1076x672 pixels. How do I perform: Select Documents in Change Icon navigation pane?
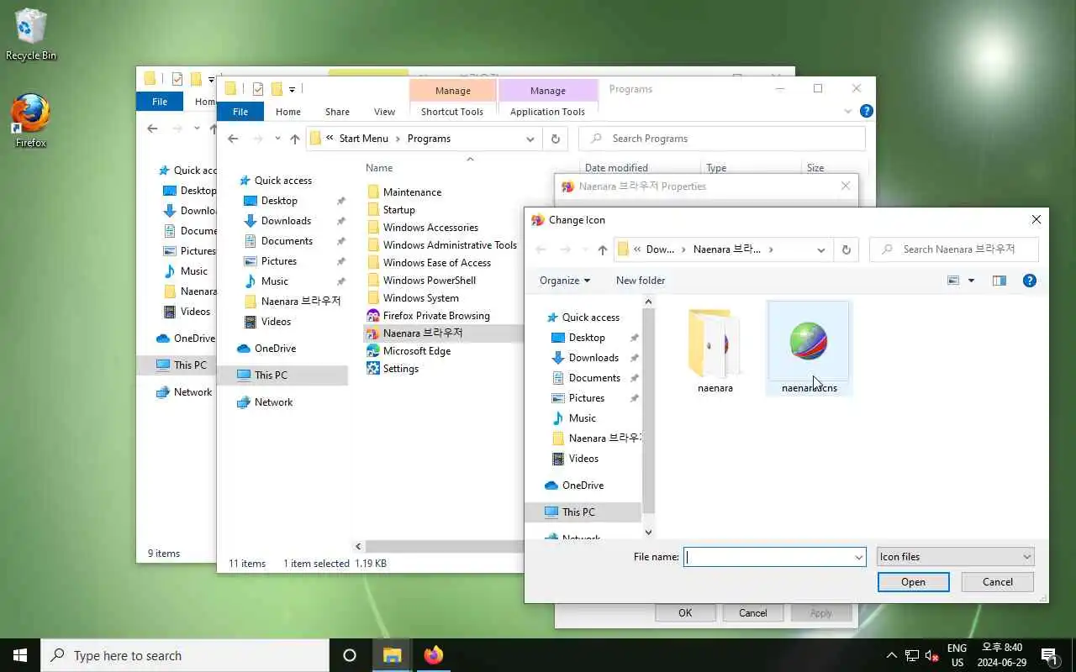point(594,378)
